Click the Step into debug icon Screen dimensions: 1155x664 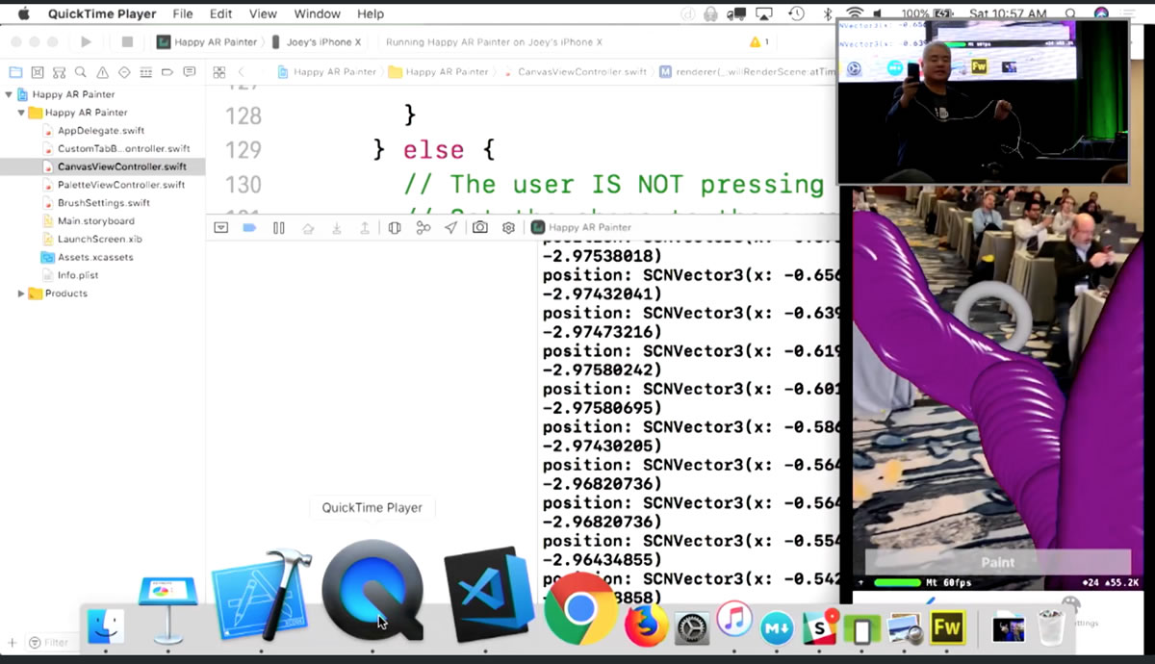click(337, 228)
